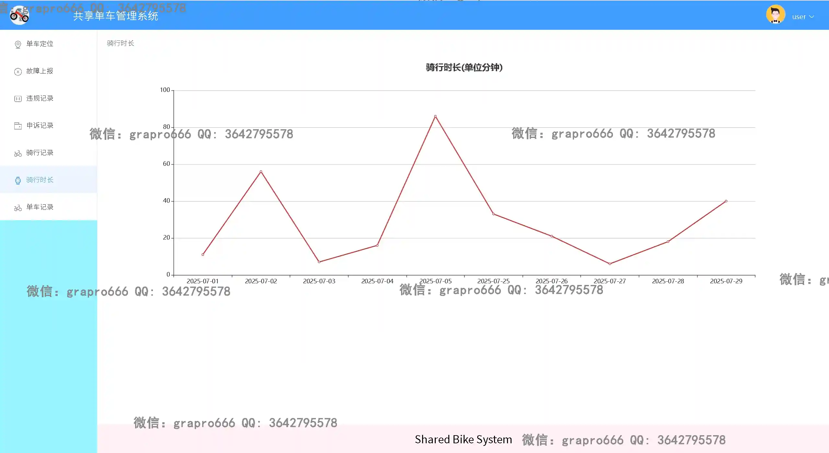The width and height of the screenshot is (829, 453).
Task: Click the location pin icon for 单车定位
Action: click(x=18, y=44)
